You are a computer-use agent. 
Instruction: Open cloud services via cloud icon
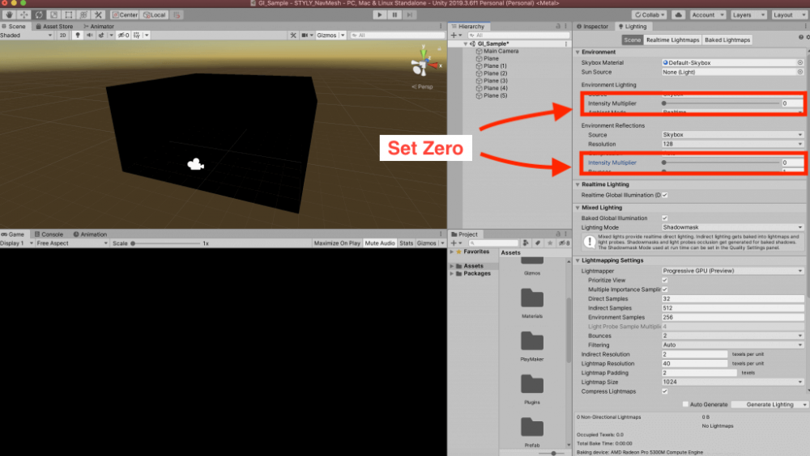(679, 15)
